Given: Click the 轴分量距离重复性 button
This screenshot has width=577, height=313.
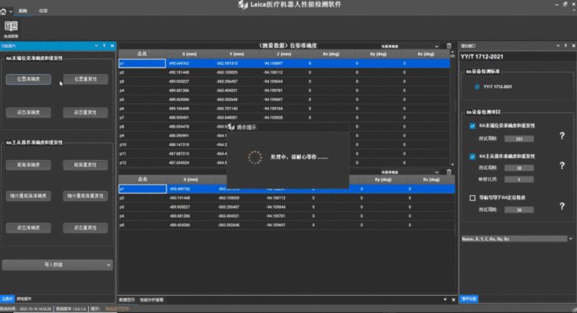Looking at the screenshot, I should click(86, 196).
